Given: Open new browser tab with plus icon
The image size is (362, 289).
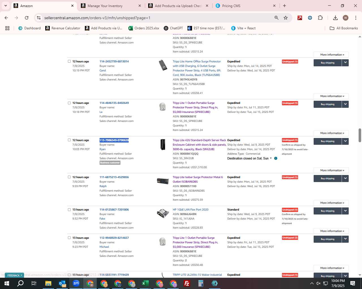Looking at the screenshot, I should coord(285,6).
